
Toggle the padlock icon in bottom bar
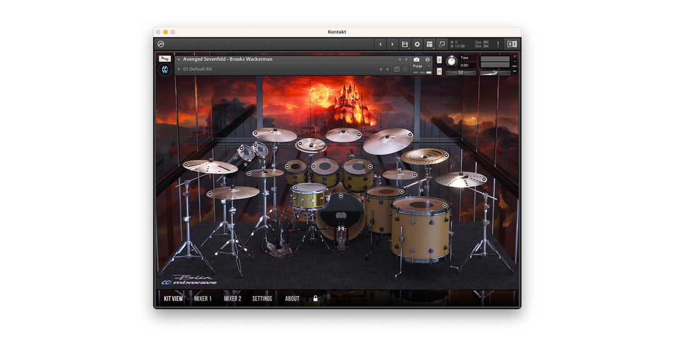(315, 299)
